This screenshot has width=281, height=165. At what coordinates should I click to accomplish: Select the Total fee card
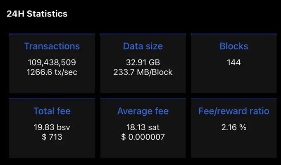[x=52, y=129]
